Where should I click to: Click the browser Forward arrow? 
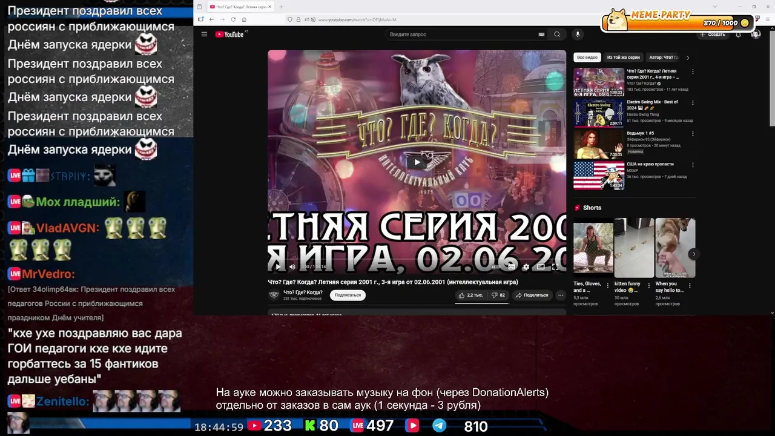222,19
